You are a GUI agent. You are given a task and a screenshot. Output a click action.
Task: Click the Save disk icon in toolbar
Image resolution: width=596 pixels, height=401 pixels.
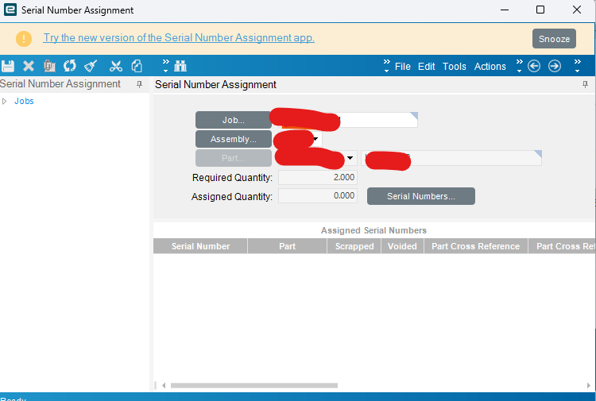click(x=8, y=66)
